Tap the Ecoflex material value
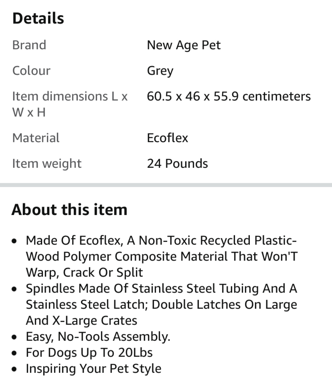Image resolution: width=332 pixels, height=386 pixels. click(167, 138)
